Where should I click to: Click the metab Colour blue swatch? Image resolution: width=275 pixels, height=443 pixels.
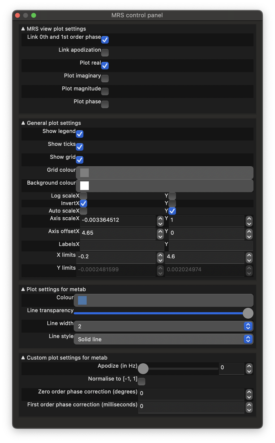(82, 300)
